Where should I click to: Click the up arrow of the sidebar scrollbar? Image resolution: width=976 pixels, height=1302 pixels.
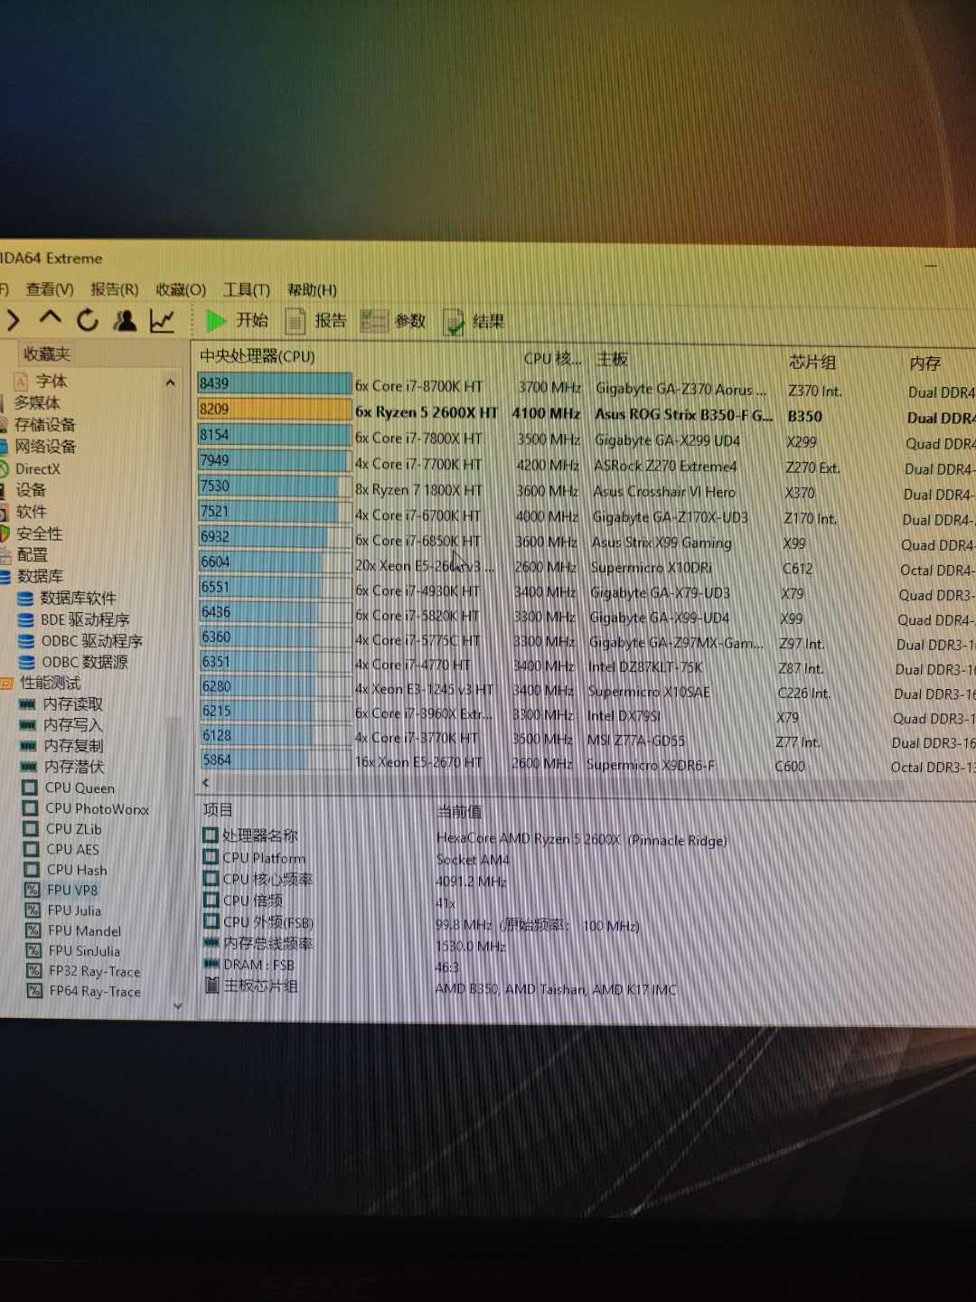170,383
